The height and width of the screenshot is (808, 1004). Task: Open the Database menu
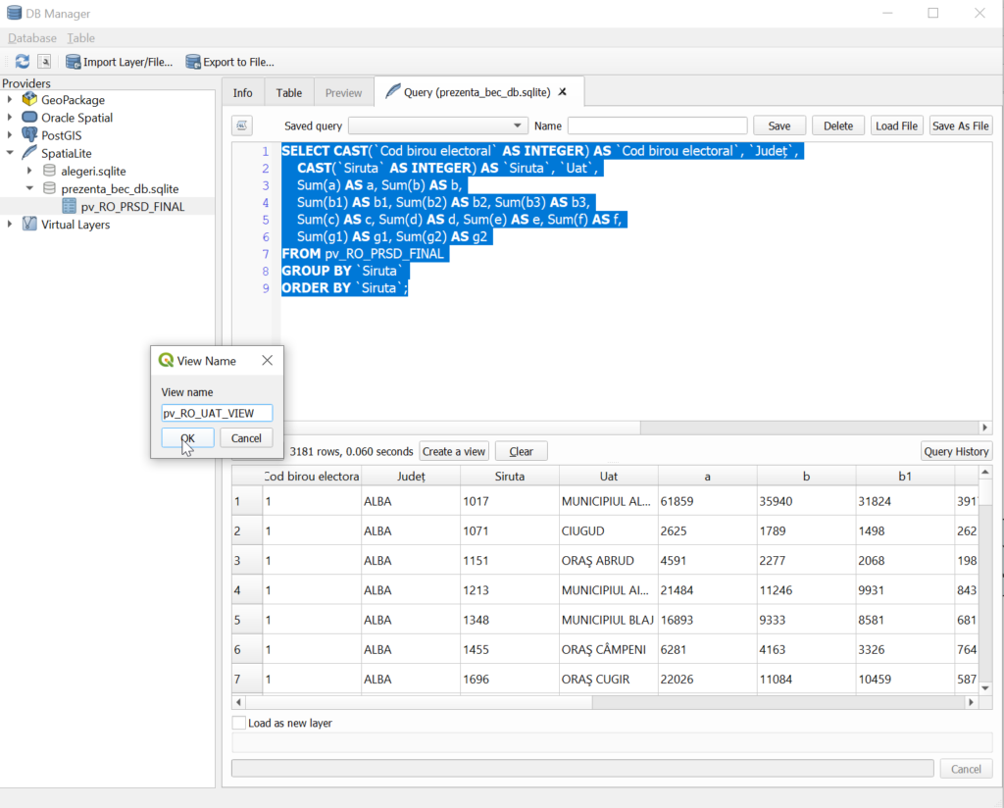tap(32, 38)
